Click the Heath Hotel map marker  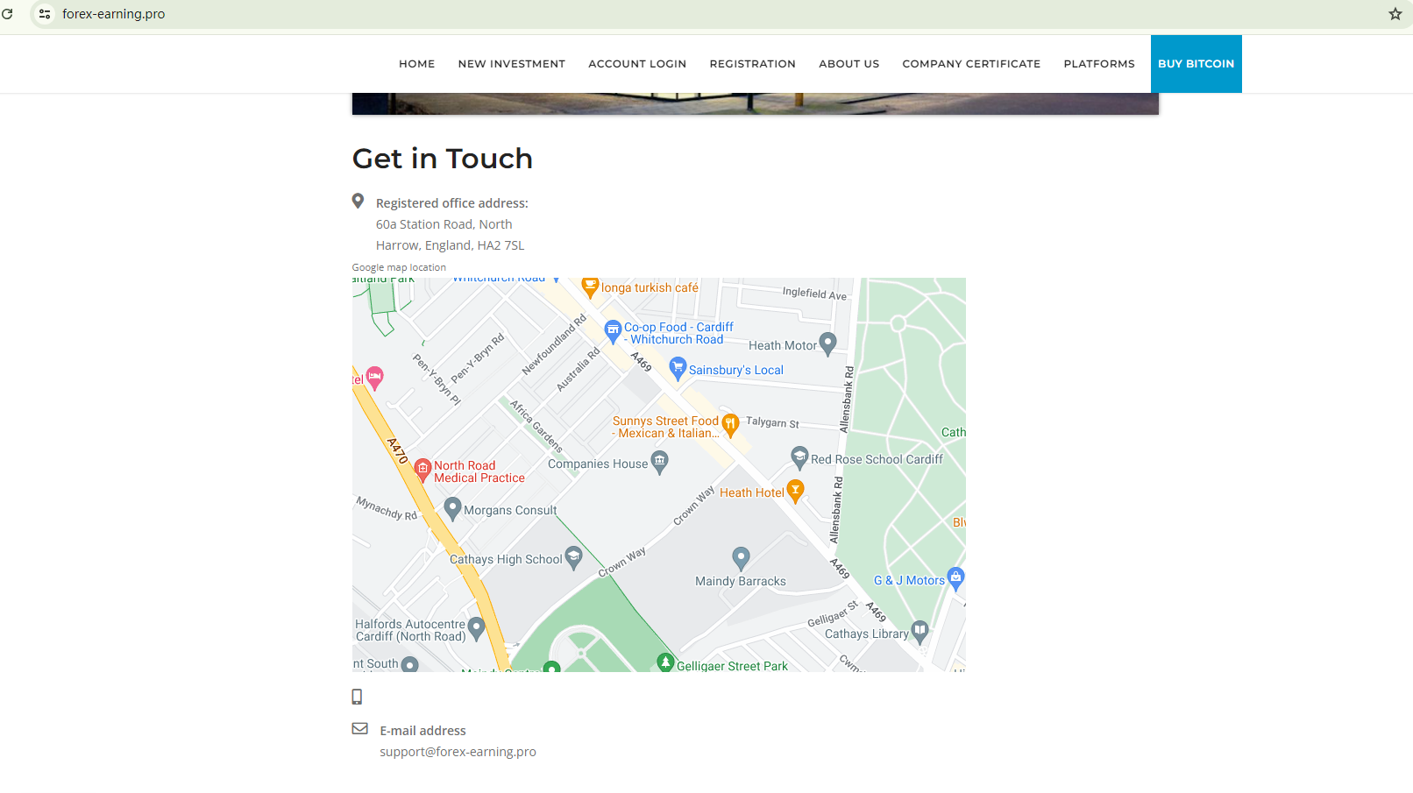click(x=795, y=490)
